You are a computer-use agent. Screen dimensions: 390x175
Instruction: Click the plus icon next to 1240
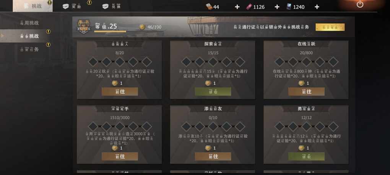click(317, 7)
